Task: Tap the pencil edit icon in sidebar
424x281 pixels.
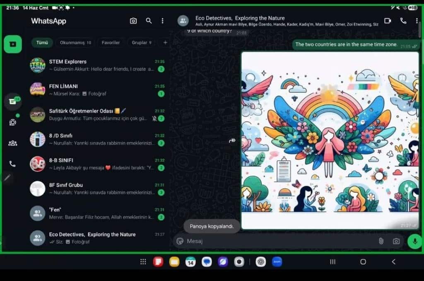Action: click(7, 178)
